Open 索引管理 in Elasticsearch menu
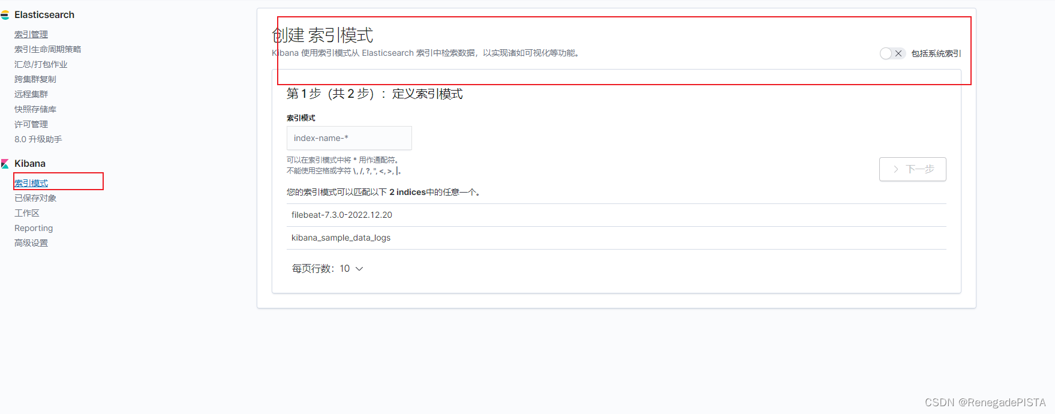 31,35
